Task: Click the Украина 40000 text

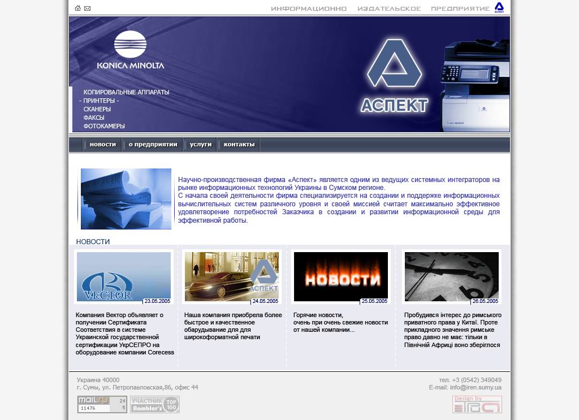Action: coord(98,380)
